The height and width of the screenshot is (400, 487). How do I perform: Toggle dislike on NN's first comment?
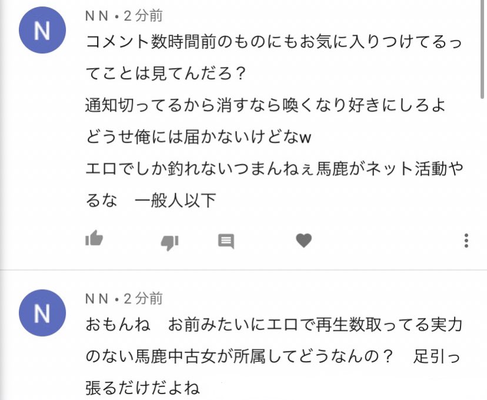tap(169, 241)
